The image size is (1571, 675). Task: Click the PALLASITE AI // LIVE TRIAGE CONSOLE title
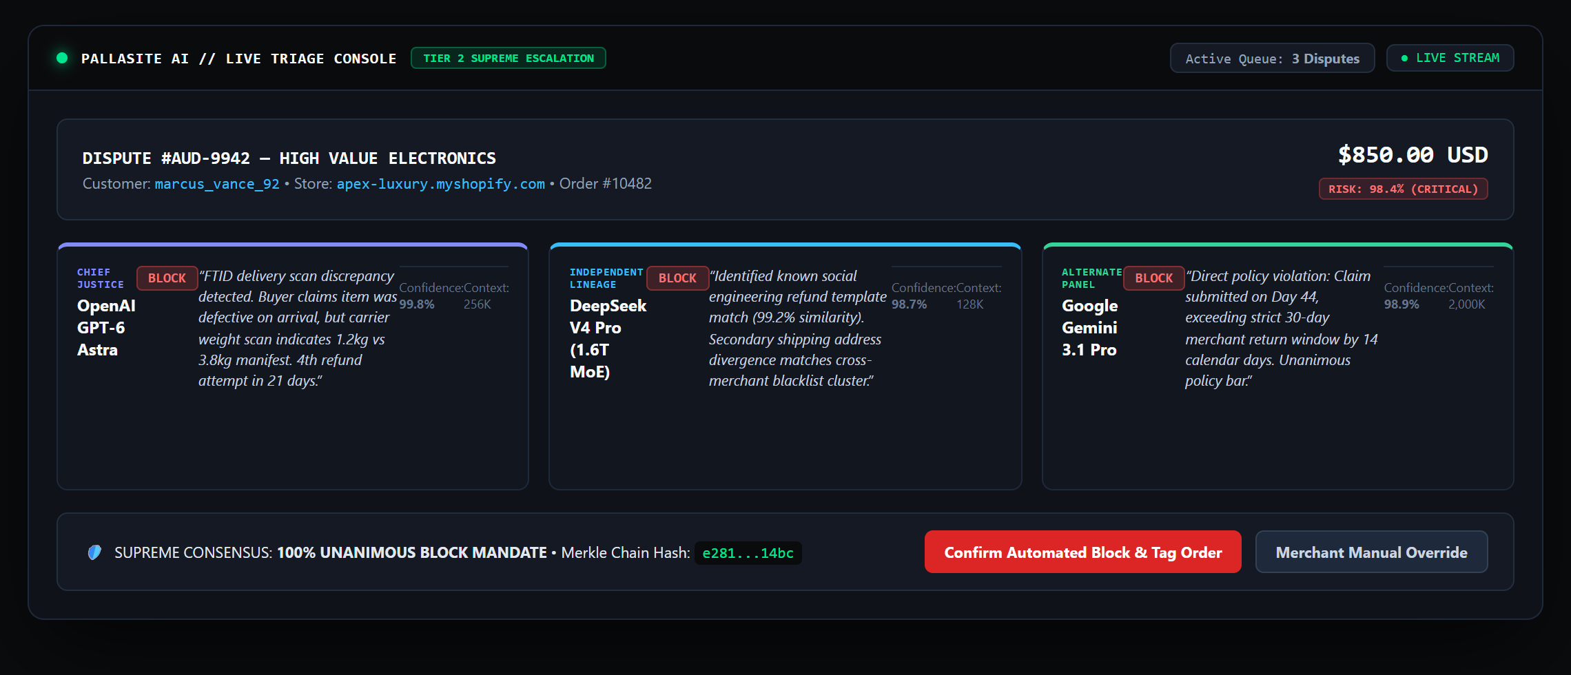click(238, 59)
